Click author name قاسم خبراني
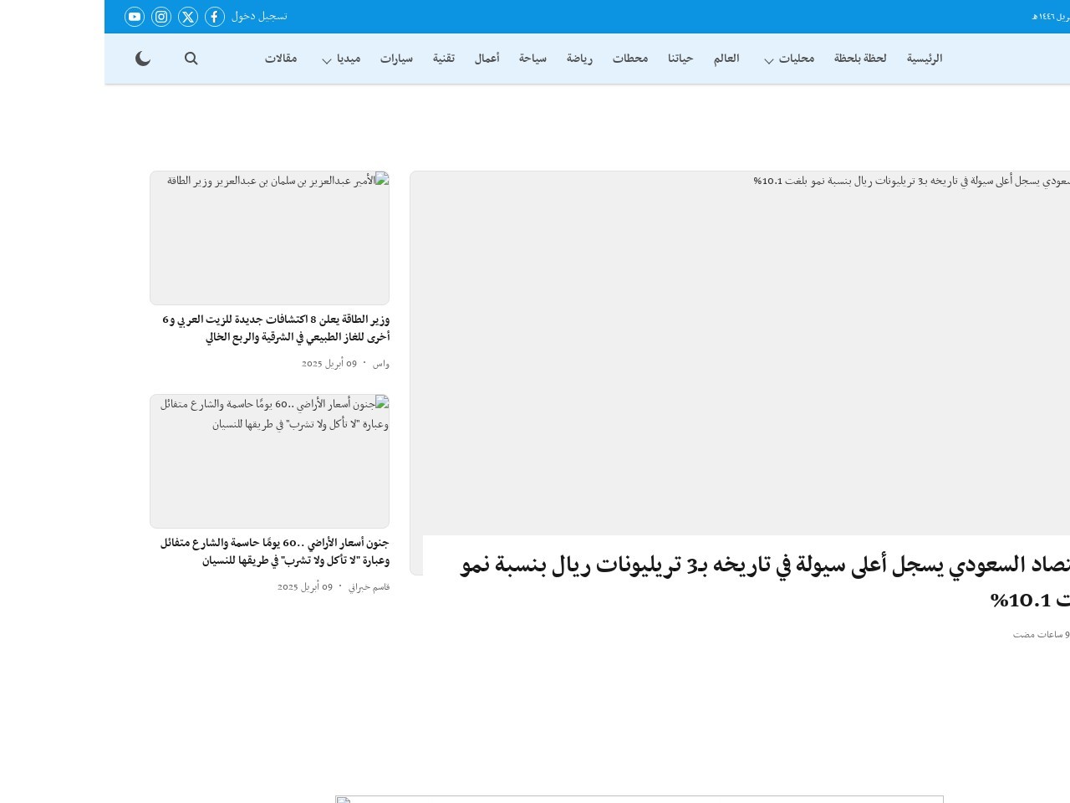This screenshot has width=1070, height=803. [x=369, y=587]
